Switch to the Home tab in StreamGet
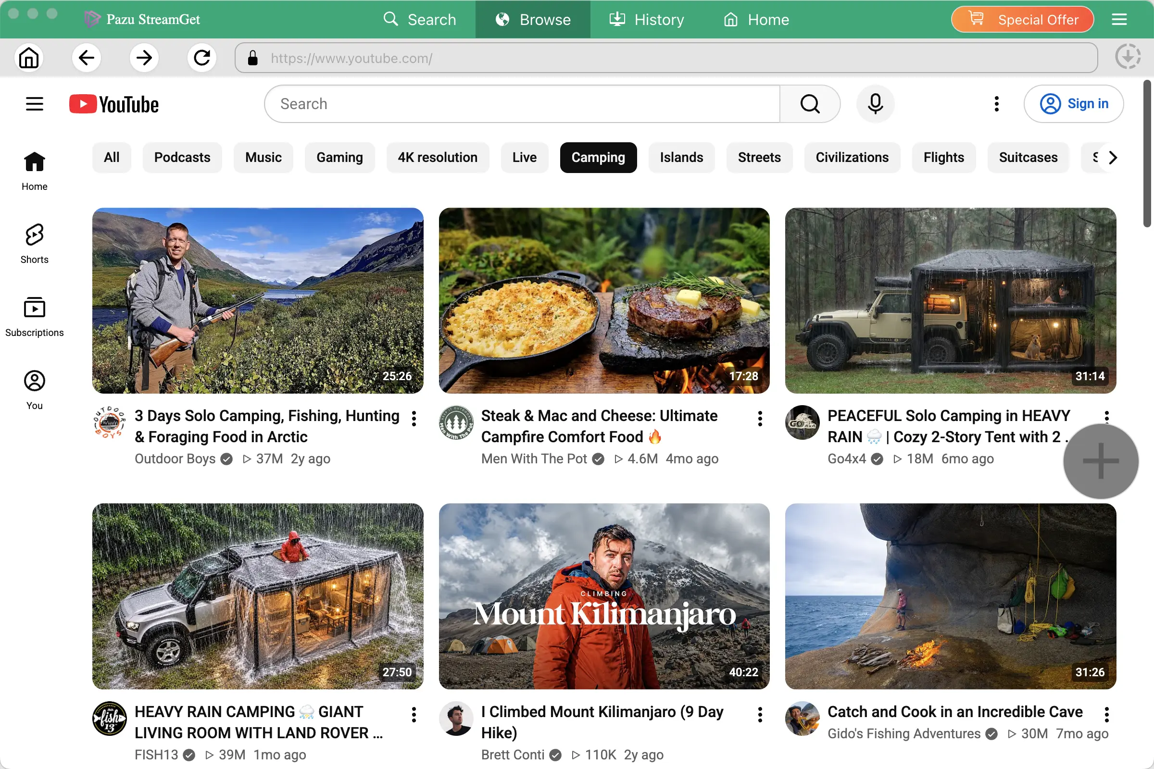The height and width of the screenshot is (769, 1154). (x=756, y=19)
